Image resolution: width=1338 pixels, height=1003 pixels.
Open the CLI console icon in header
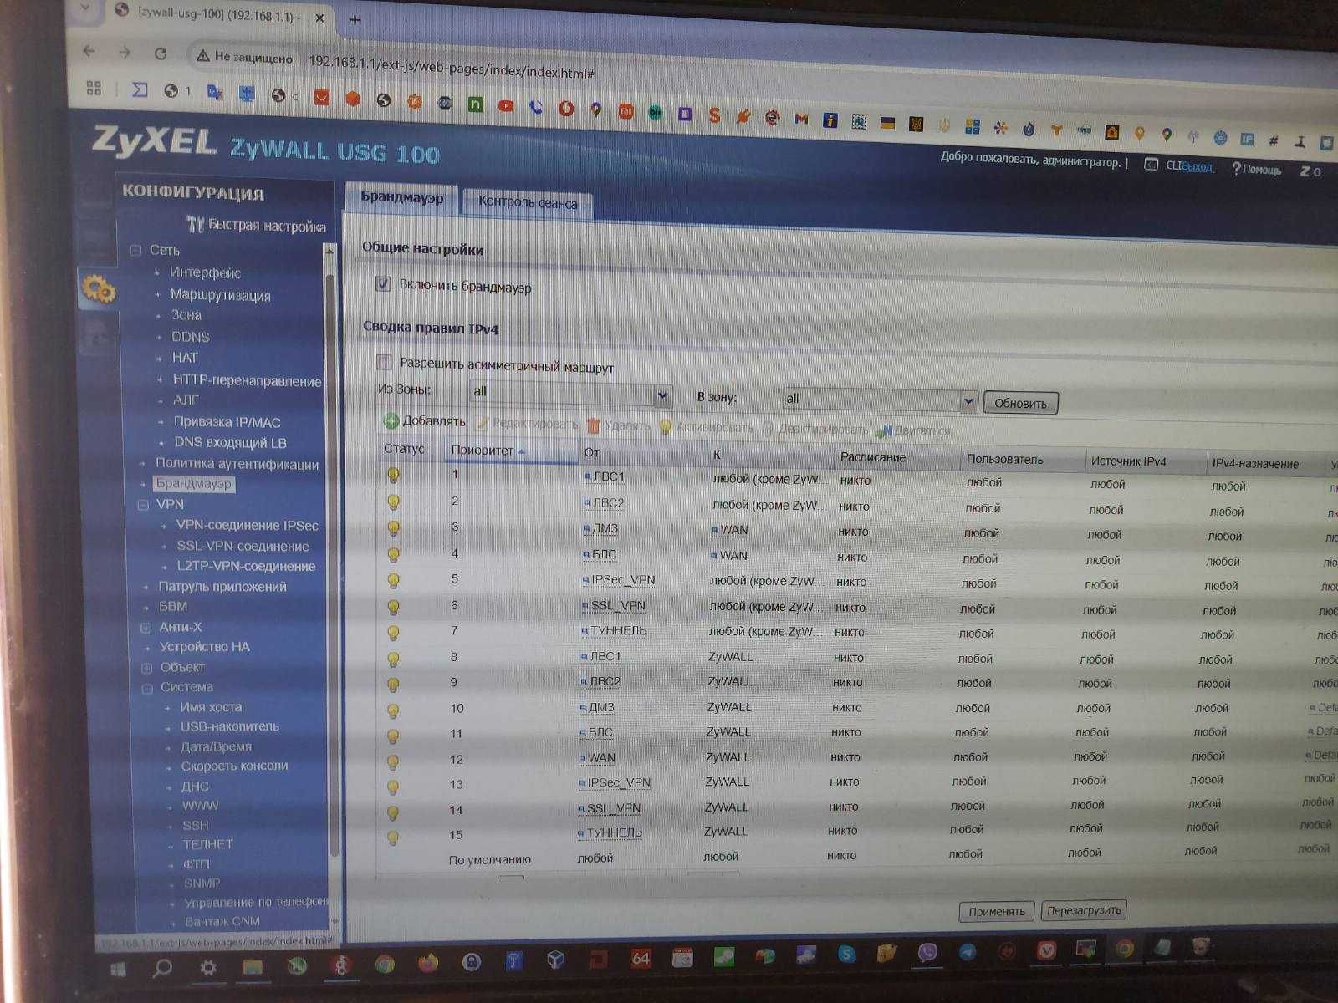pos(1151,165)
